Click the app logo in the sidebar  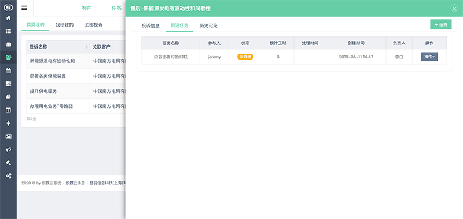coord(8,7)
